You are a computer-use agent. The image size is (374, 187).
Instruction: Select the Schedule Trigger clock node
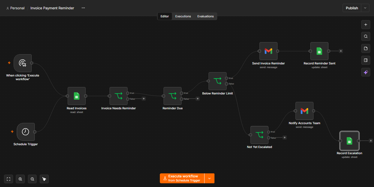click(25, 132)
